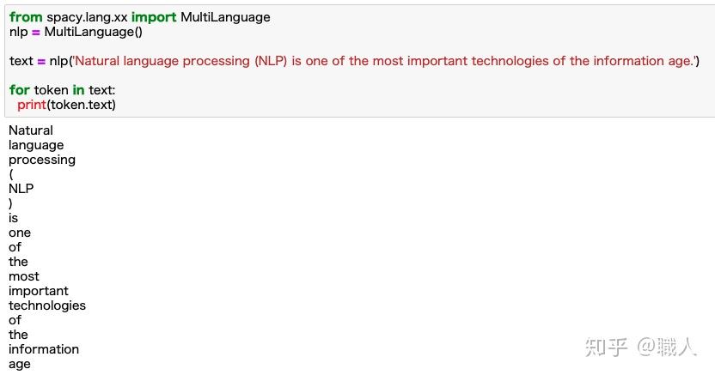This screenshot has height=375, width=715.
Task: Click the 'from' keyword in the import line
Action: [x=26, y=17]
